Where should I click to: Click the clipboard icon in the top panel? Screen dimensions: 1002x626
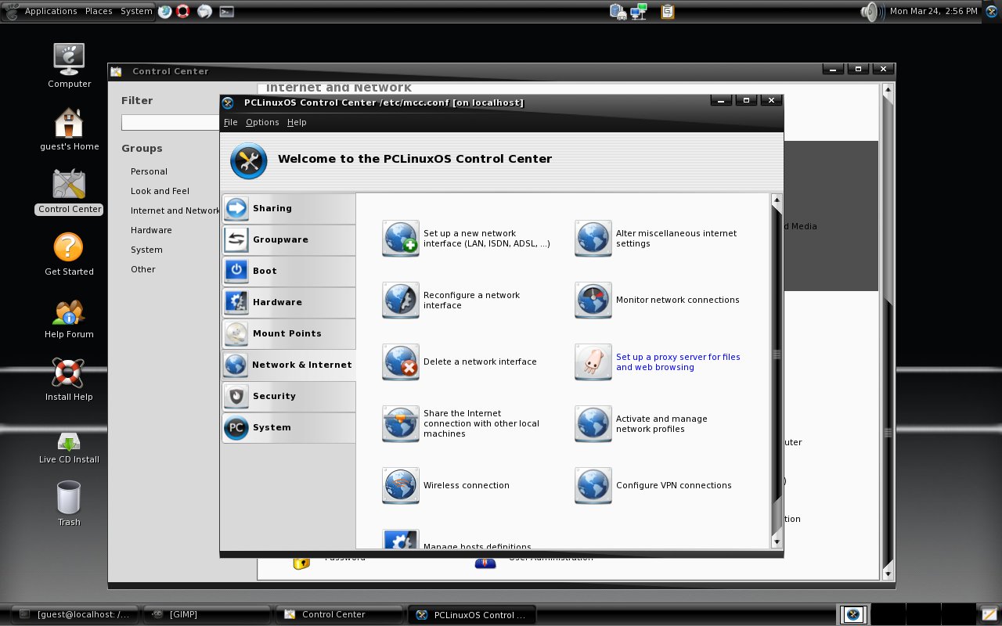click(x=667, y=11)
